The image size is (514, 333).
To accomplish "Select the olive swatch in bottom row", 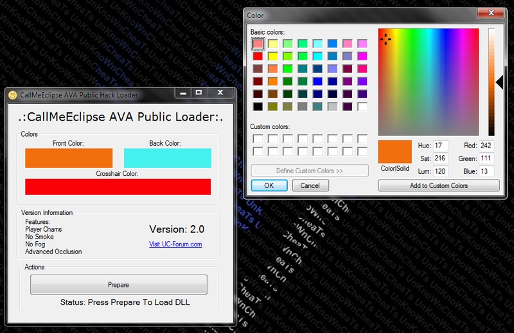I will (x=272, y=107).
